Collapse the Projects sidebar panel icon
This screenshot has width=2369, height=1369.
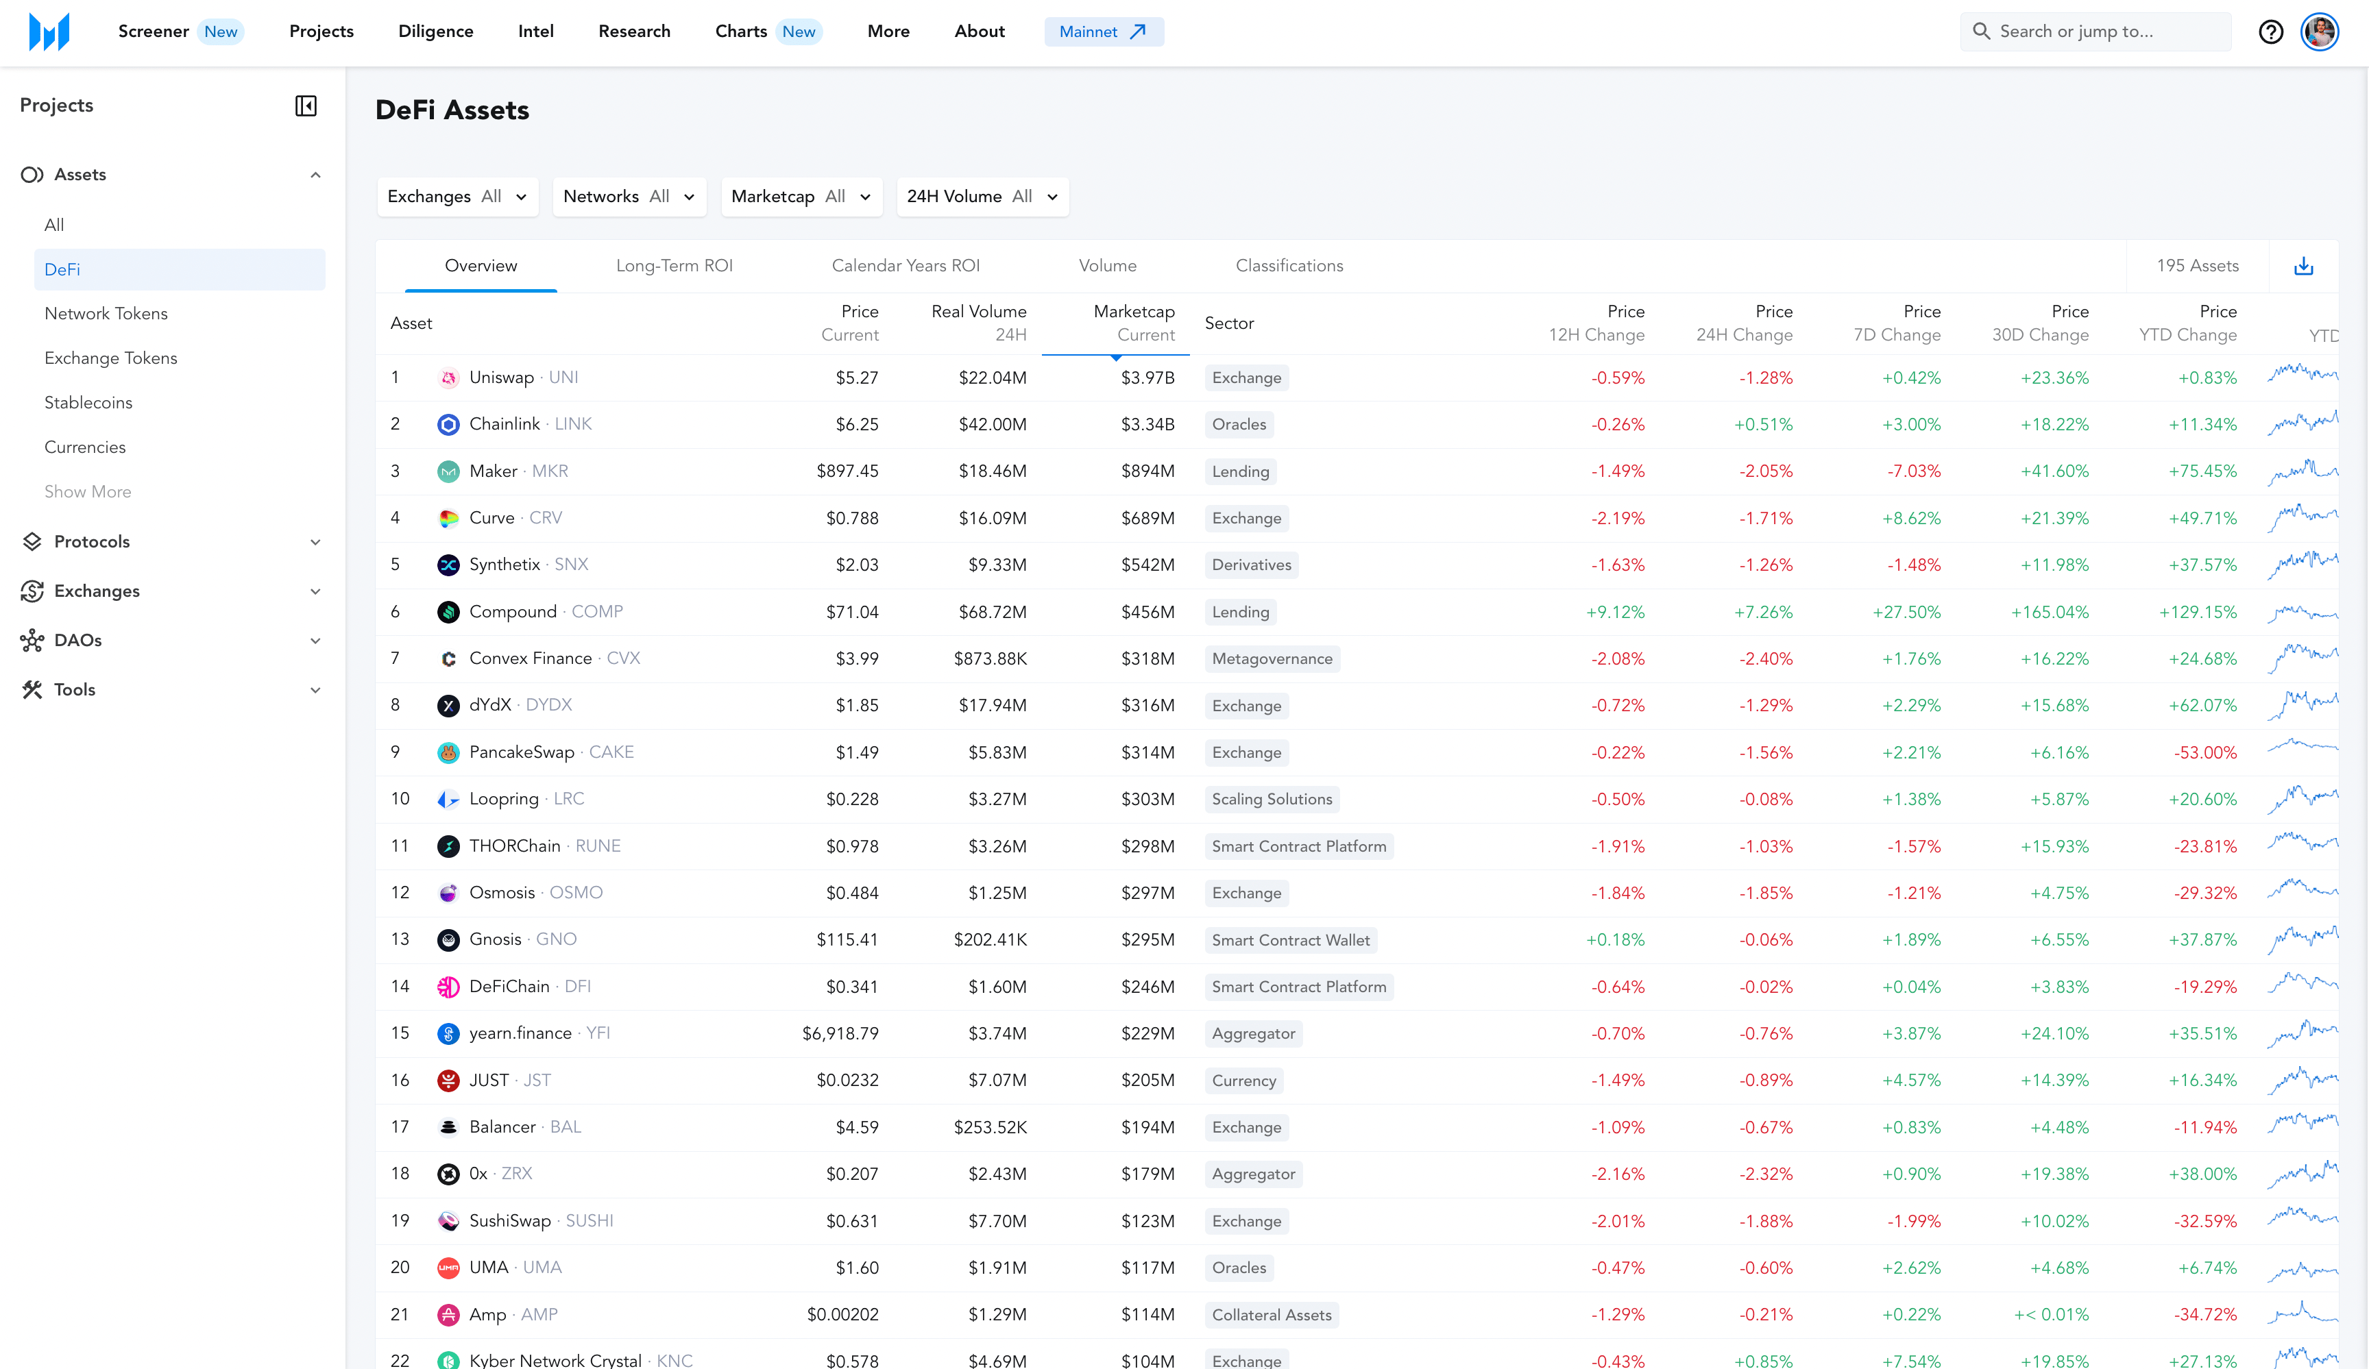(x=306, y=106)
